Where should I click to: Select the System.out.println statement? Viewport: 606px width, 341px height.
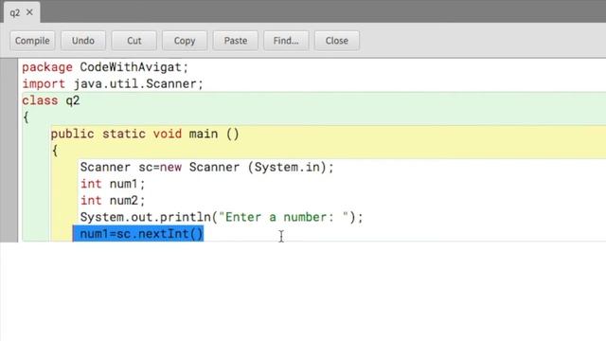click(x=222, y=217)
